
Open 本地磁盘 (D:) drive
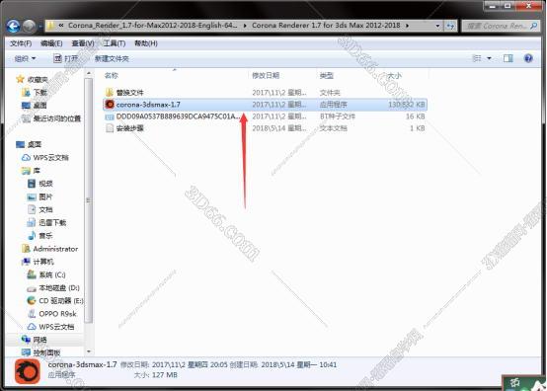(59, 287)
